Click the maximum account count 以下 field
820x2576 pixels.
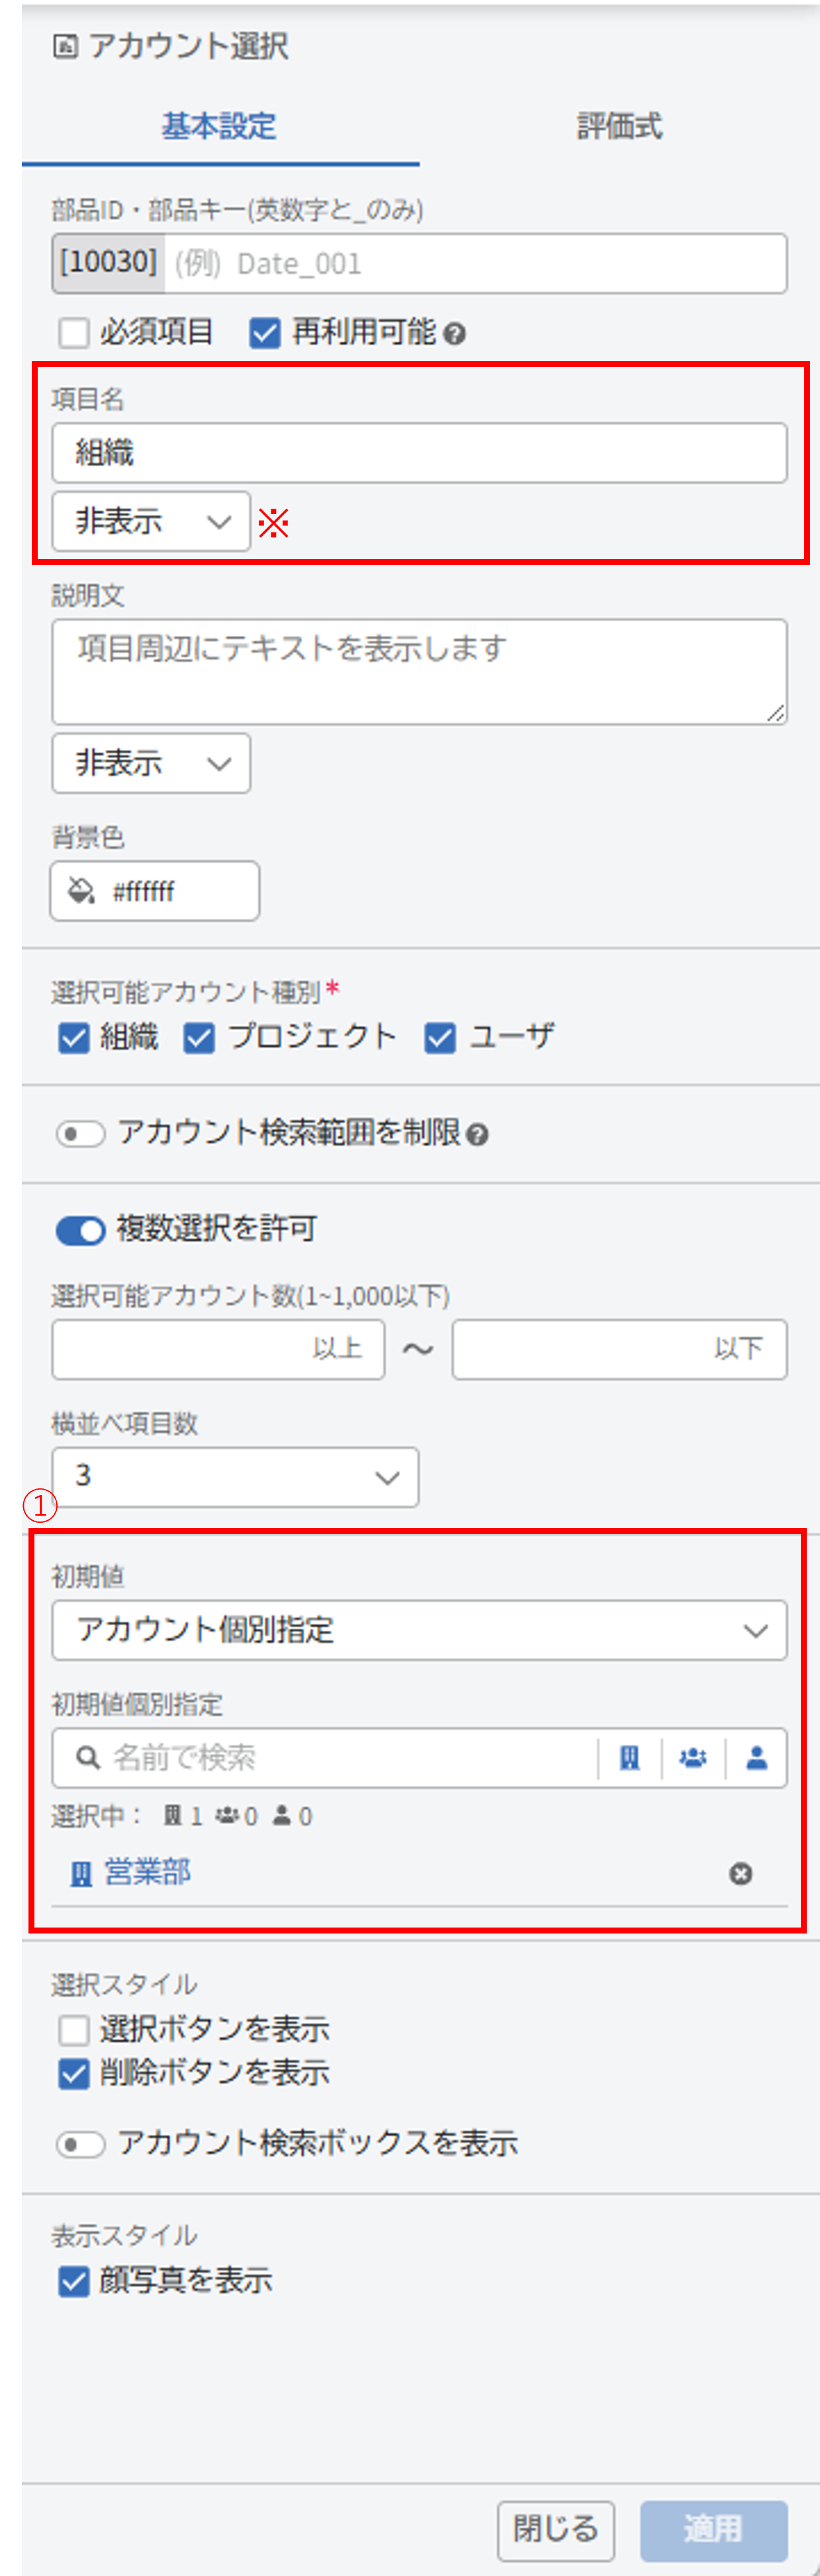(619, 1350)
